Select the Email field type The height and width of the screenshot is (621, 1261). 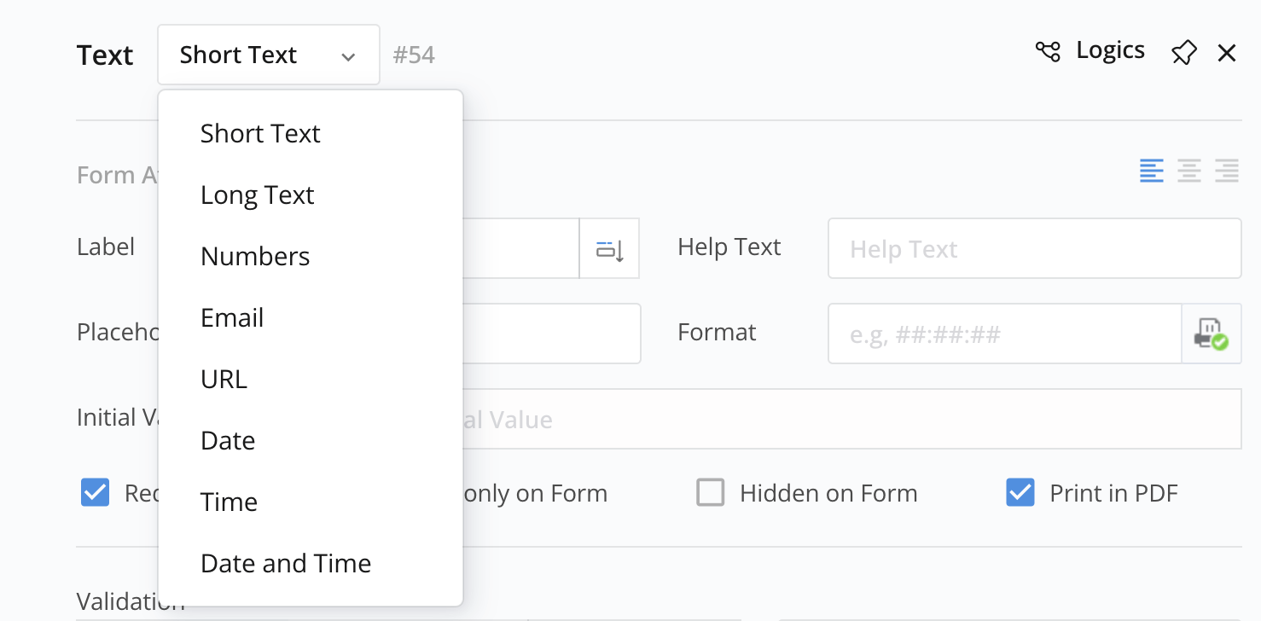click(x=232, y=318)
